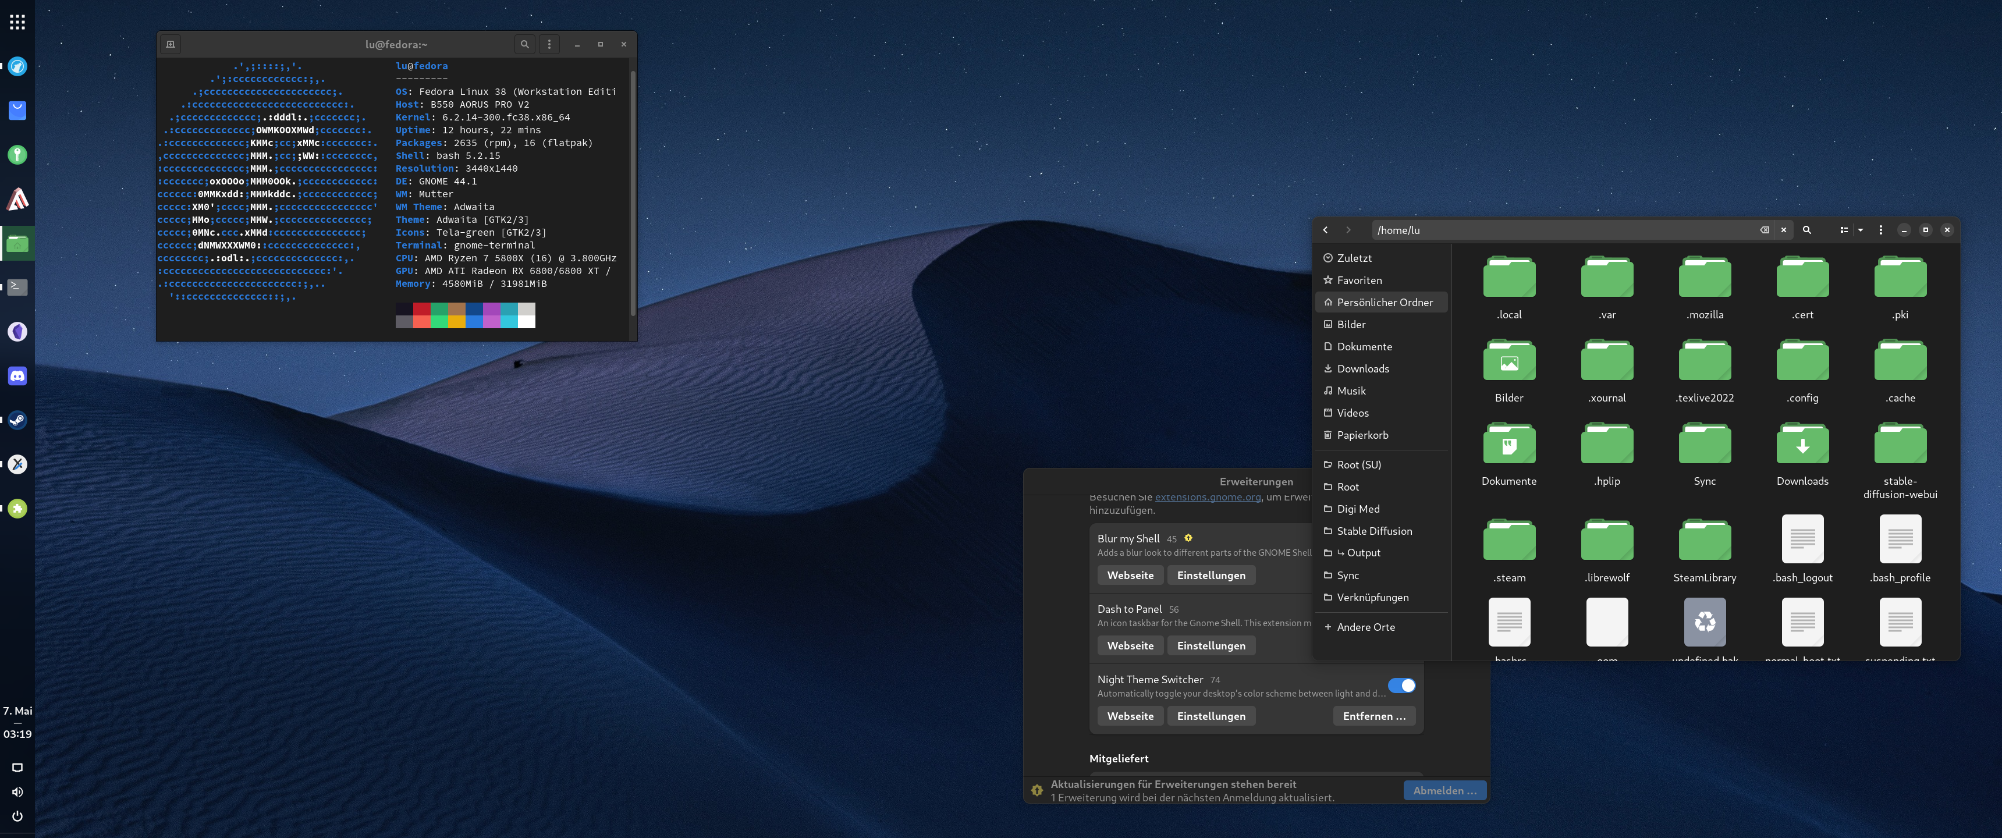Open Bilder in the Files sidebar

[x=1381, y=324]
